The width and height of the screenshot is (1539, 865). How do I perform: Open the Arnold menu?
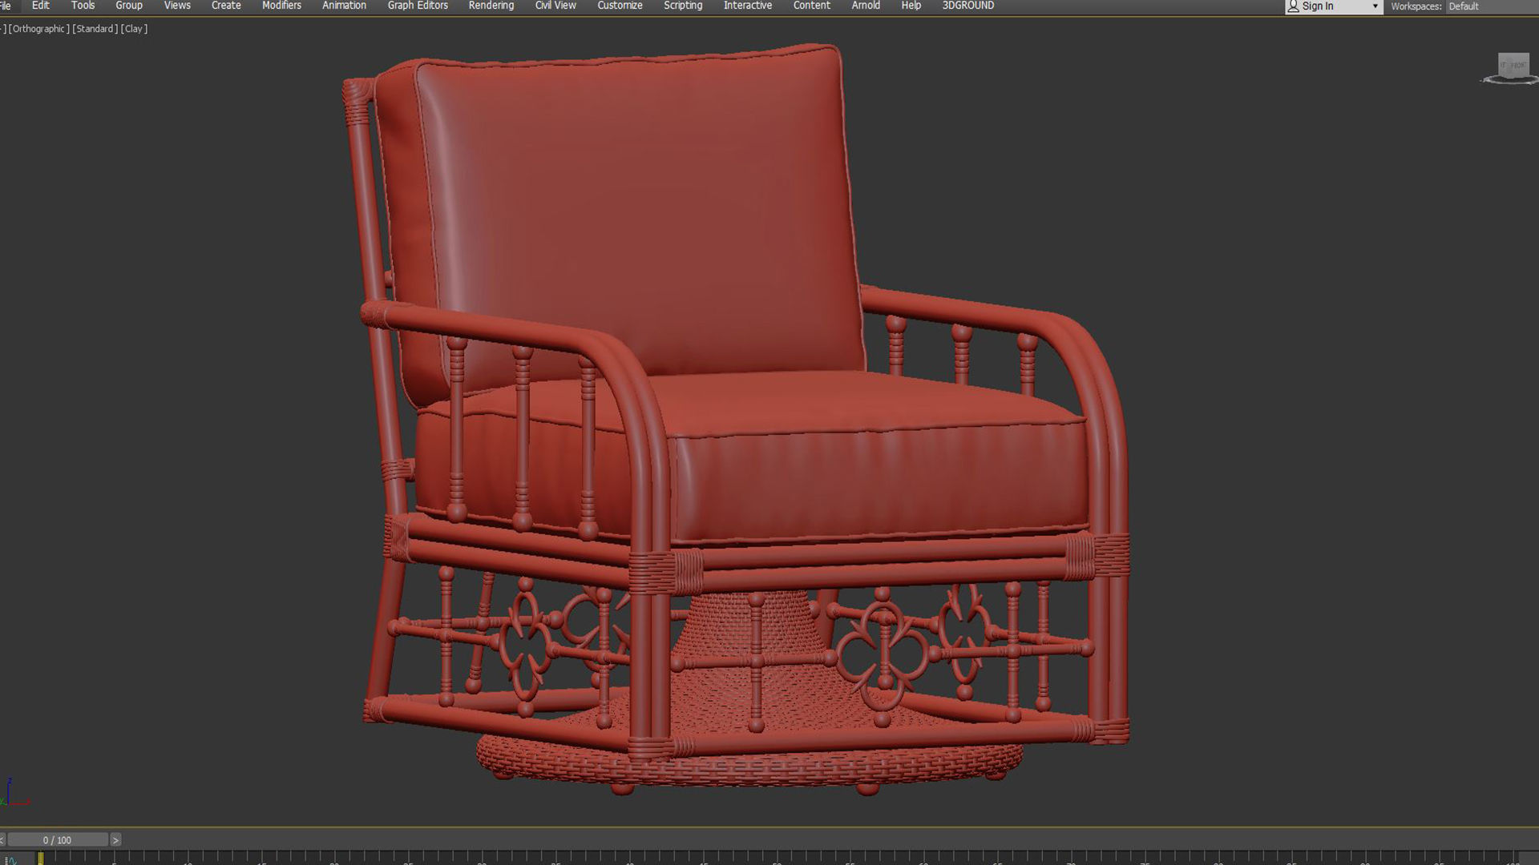[866, 6]
